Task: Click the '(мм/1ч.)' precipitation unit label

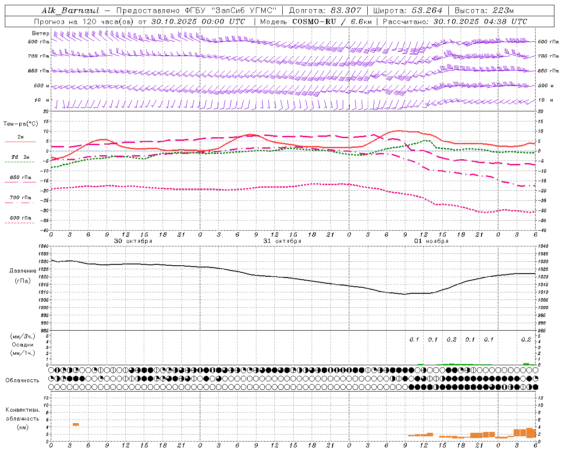Action: [23, 353]
